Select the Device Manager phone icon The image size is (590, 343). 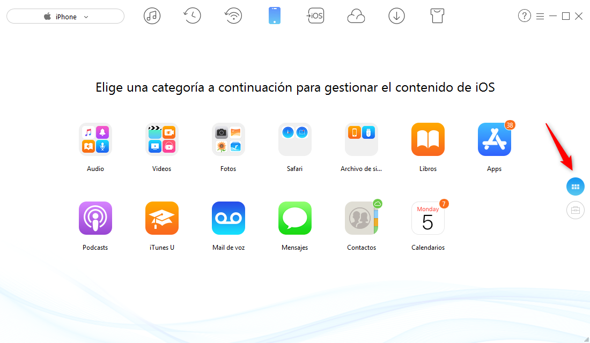(274, 16)
